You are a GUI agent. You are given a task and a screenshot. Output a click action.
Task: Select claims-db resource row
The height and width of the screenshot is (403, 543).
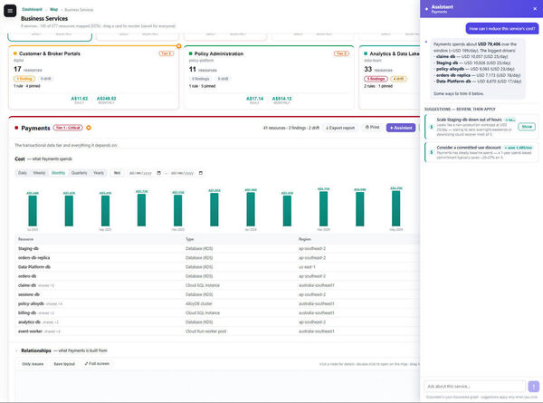click(x=217, y=285)
